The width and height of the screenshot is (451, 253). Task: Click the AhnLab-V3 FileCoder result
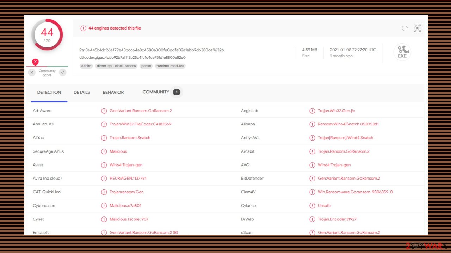[140, 124]
